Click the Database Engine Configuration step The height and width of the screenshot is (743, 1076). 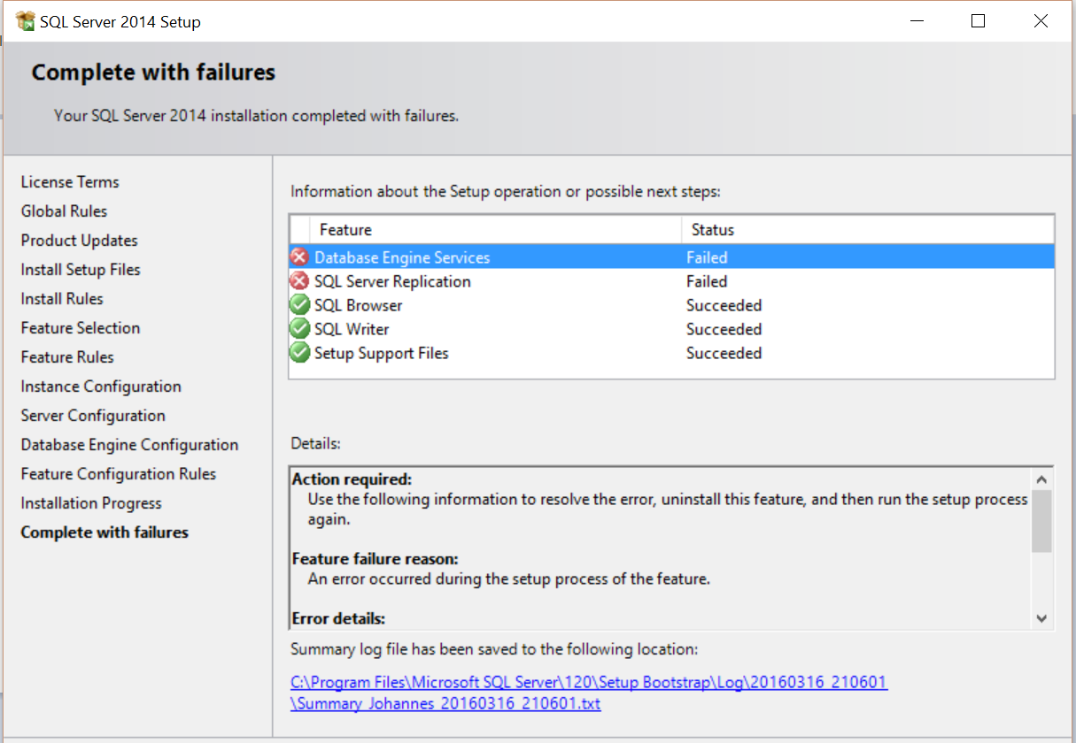[x=129, y=444]
